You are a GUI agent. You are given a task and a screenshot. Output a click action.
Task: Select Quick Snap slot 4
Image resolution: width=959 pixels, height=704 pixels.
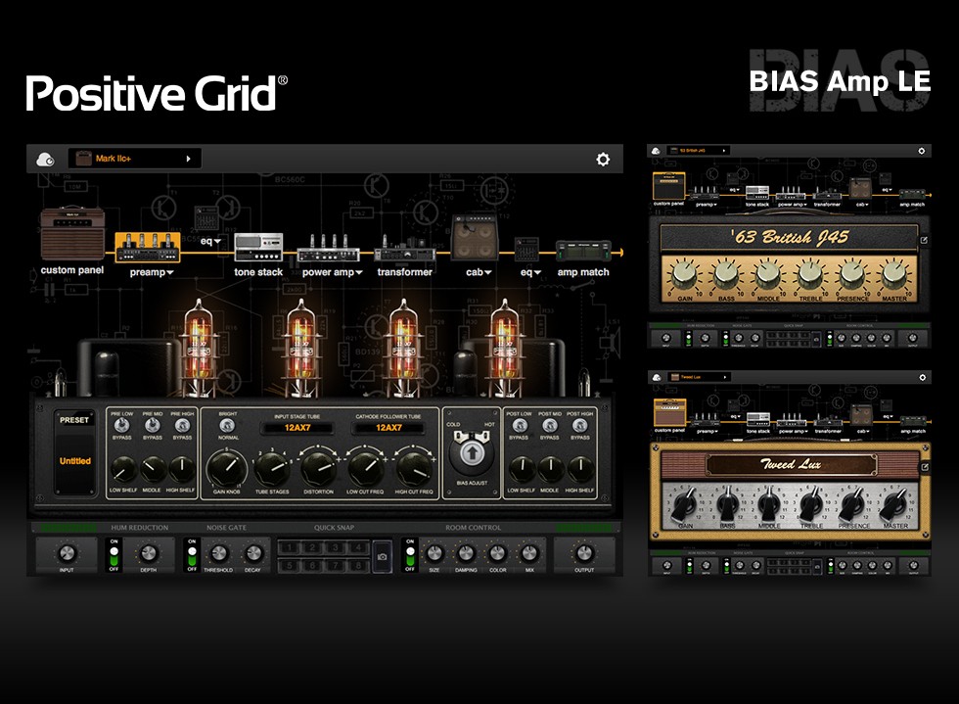tap(358, 547)
